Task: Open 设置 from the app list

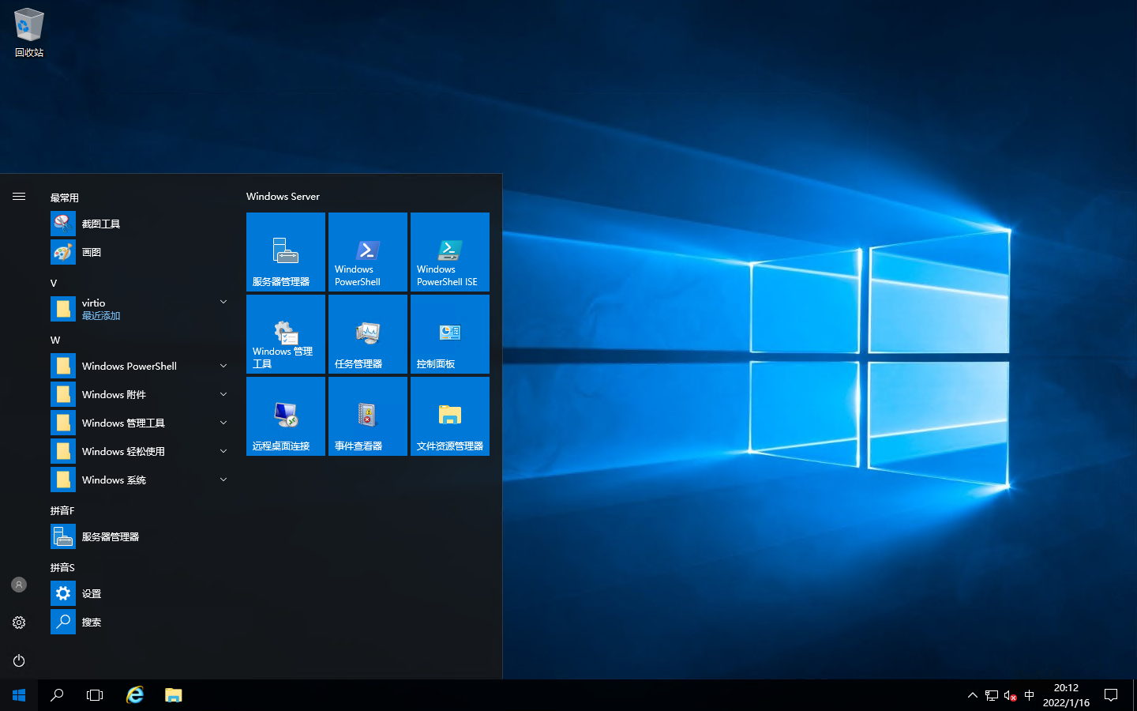Action: pyautogui.click(x=142, y=593)
